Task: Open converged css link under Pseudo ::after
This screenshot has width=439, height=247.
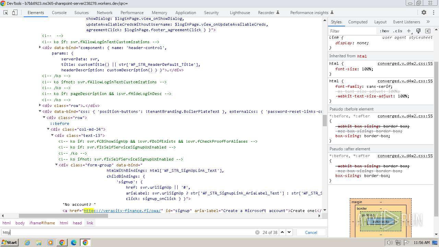Action: (x=405, y=156)
